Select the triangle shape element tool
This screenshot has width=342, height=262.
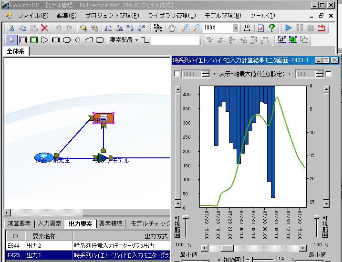click(45, 40)
